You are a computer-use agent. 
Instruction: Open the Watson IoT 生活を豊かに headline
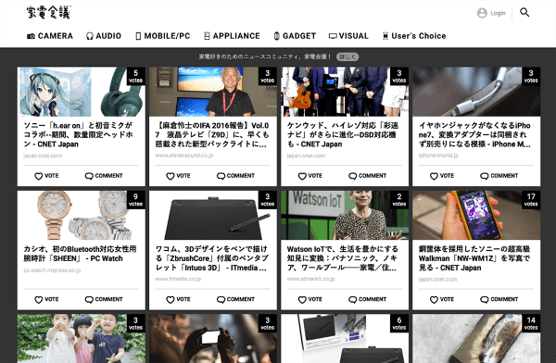click(x=343, y=258)
